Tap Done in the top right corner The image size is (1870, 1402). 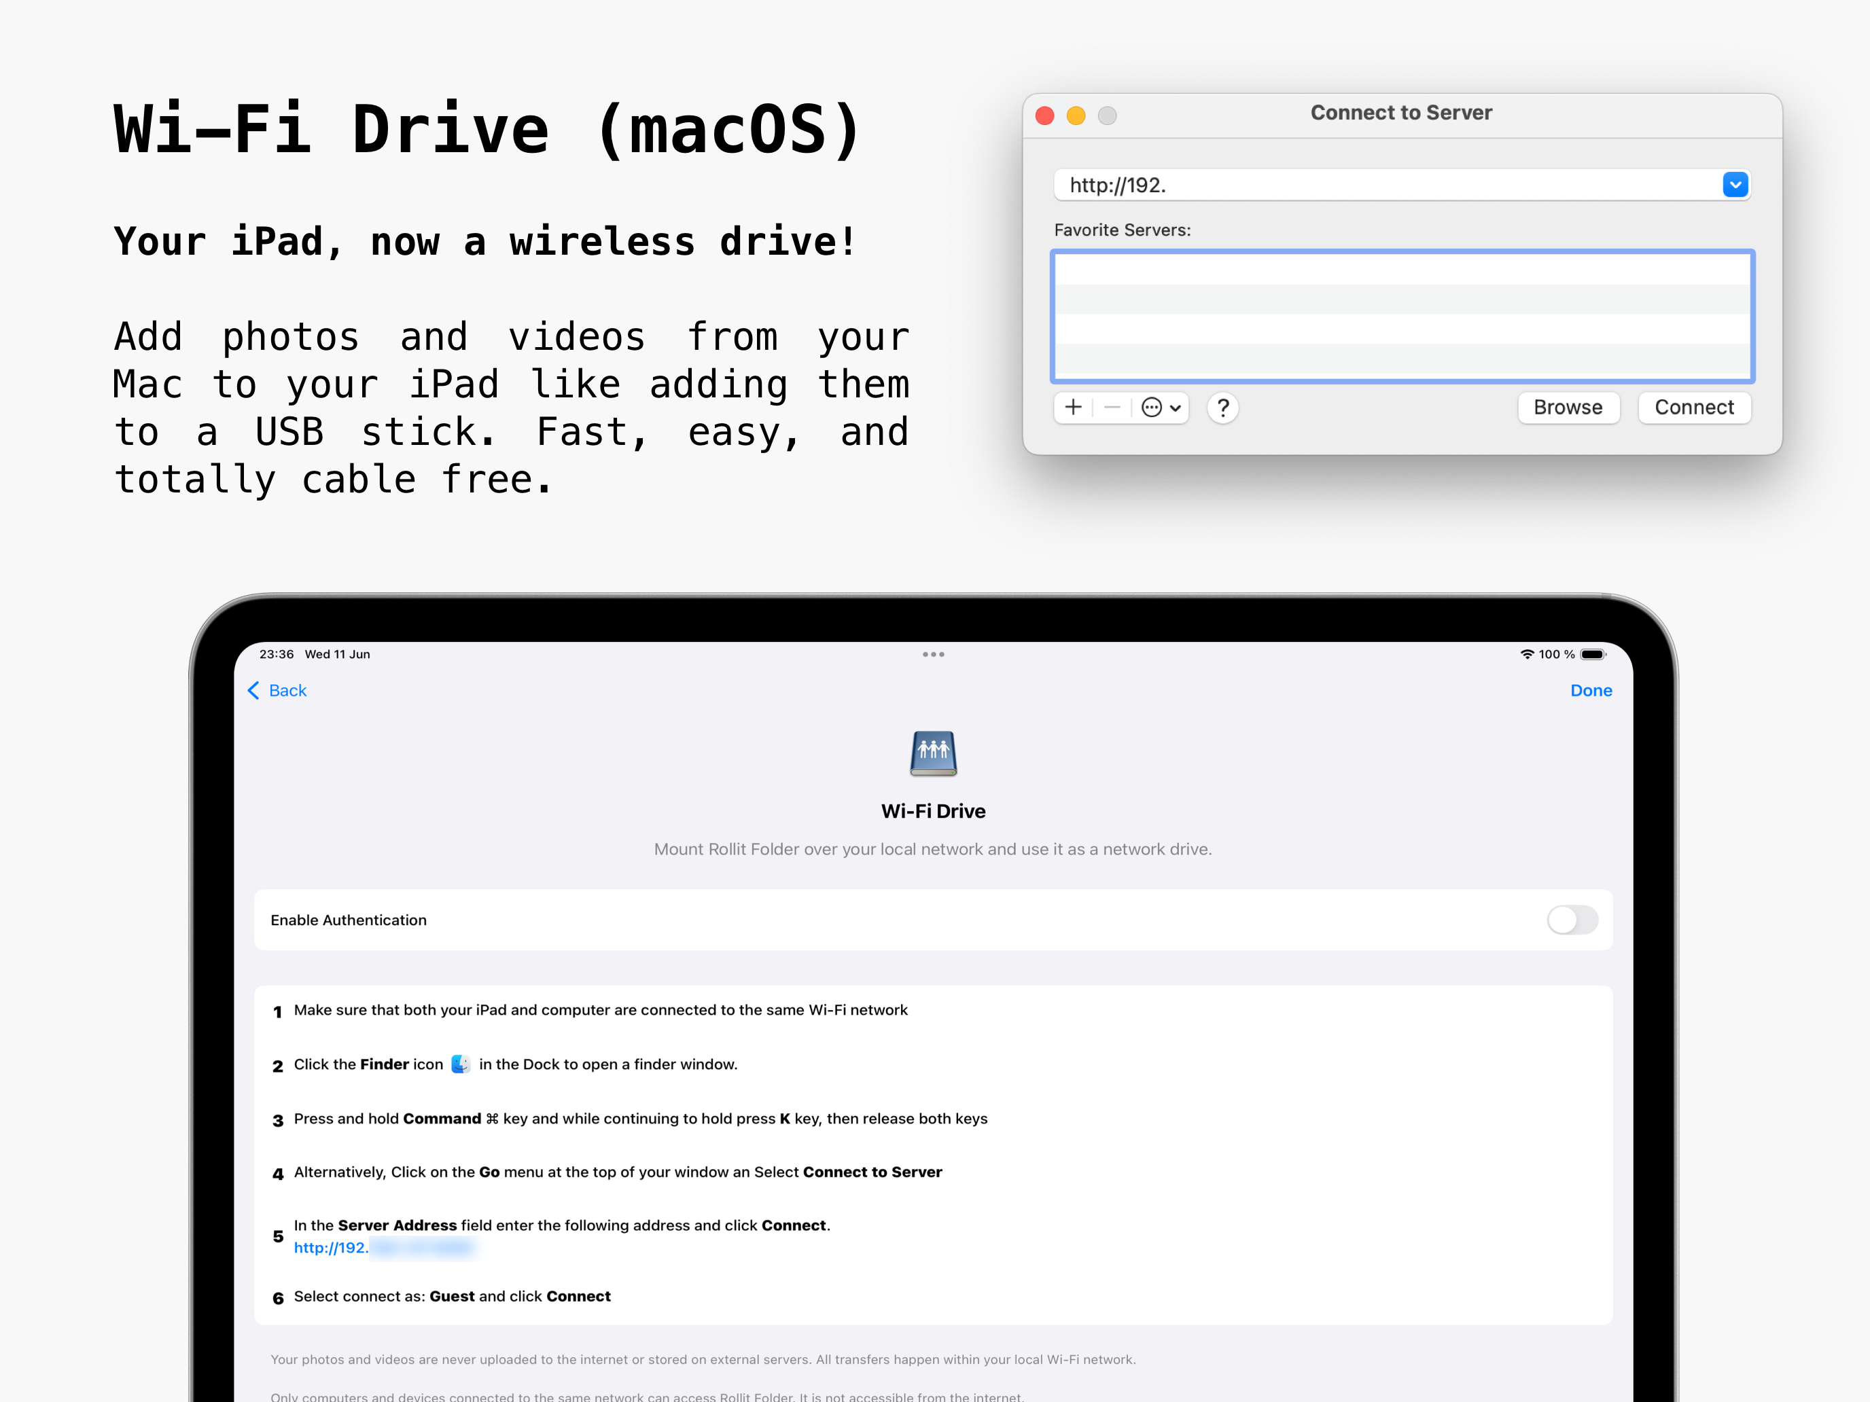pyautogui.click(x=1591, y=690)
